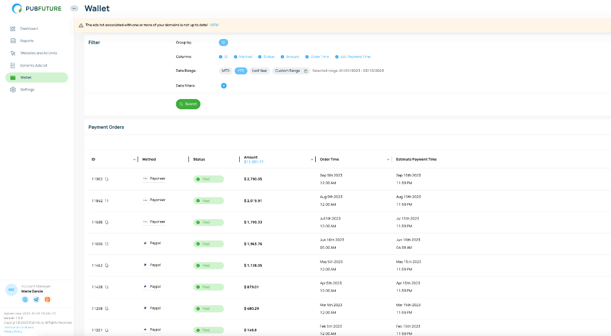
Task: Open Privacy Policy link
Action: click(13, 332)
